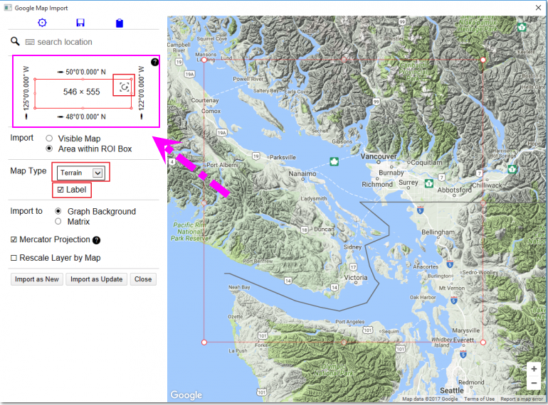Screen dimensions: 548x405
Task: Zoom in the map with plus button
Action: [x=533, y=369]
